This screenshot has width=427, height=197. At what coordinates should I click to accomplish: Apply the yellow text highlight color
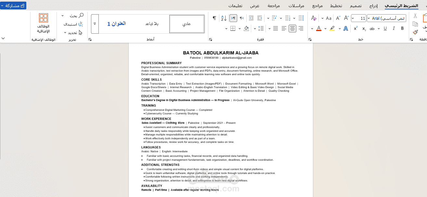(332, 29)
